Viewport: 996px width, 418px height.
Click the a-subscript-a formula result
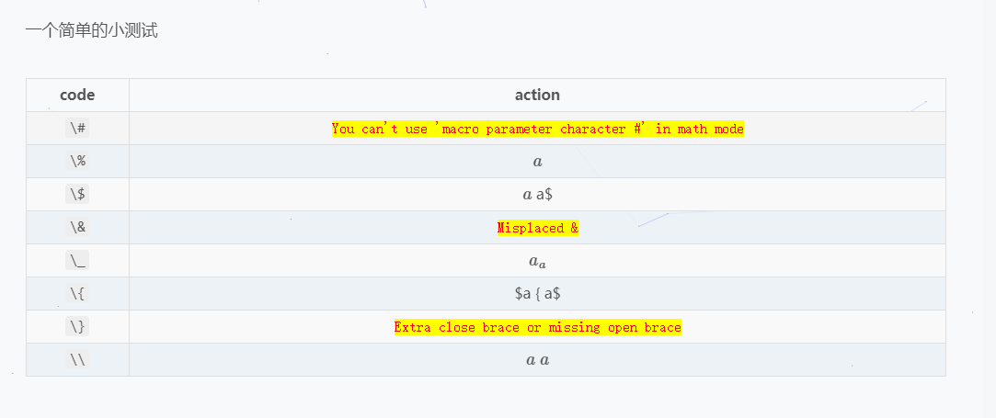(537, 262)
